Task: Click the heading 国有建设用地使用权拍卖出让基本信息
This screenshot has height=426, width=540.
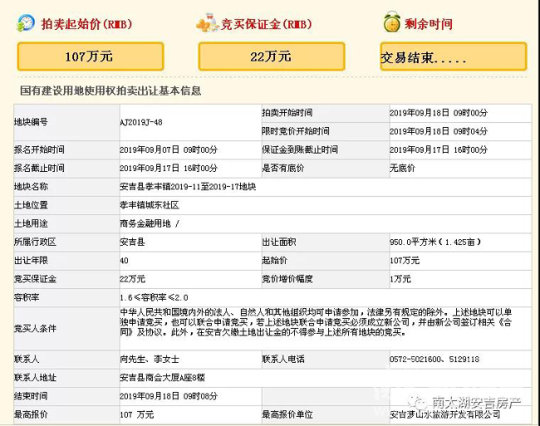Action: click(x=110, y=91)
